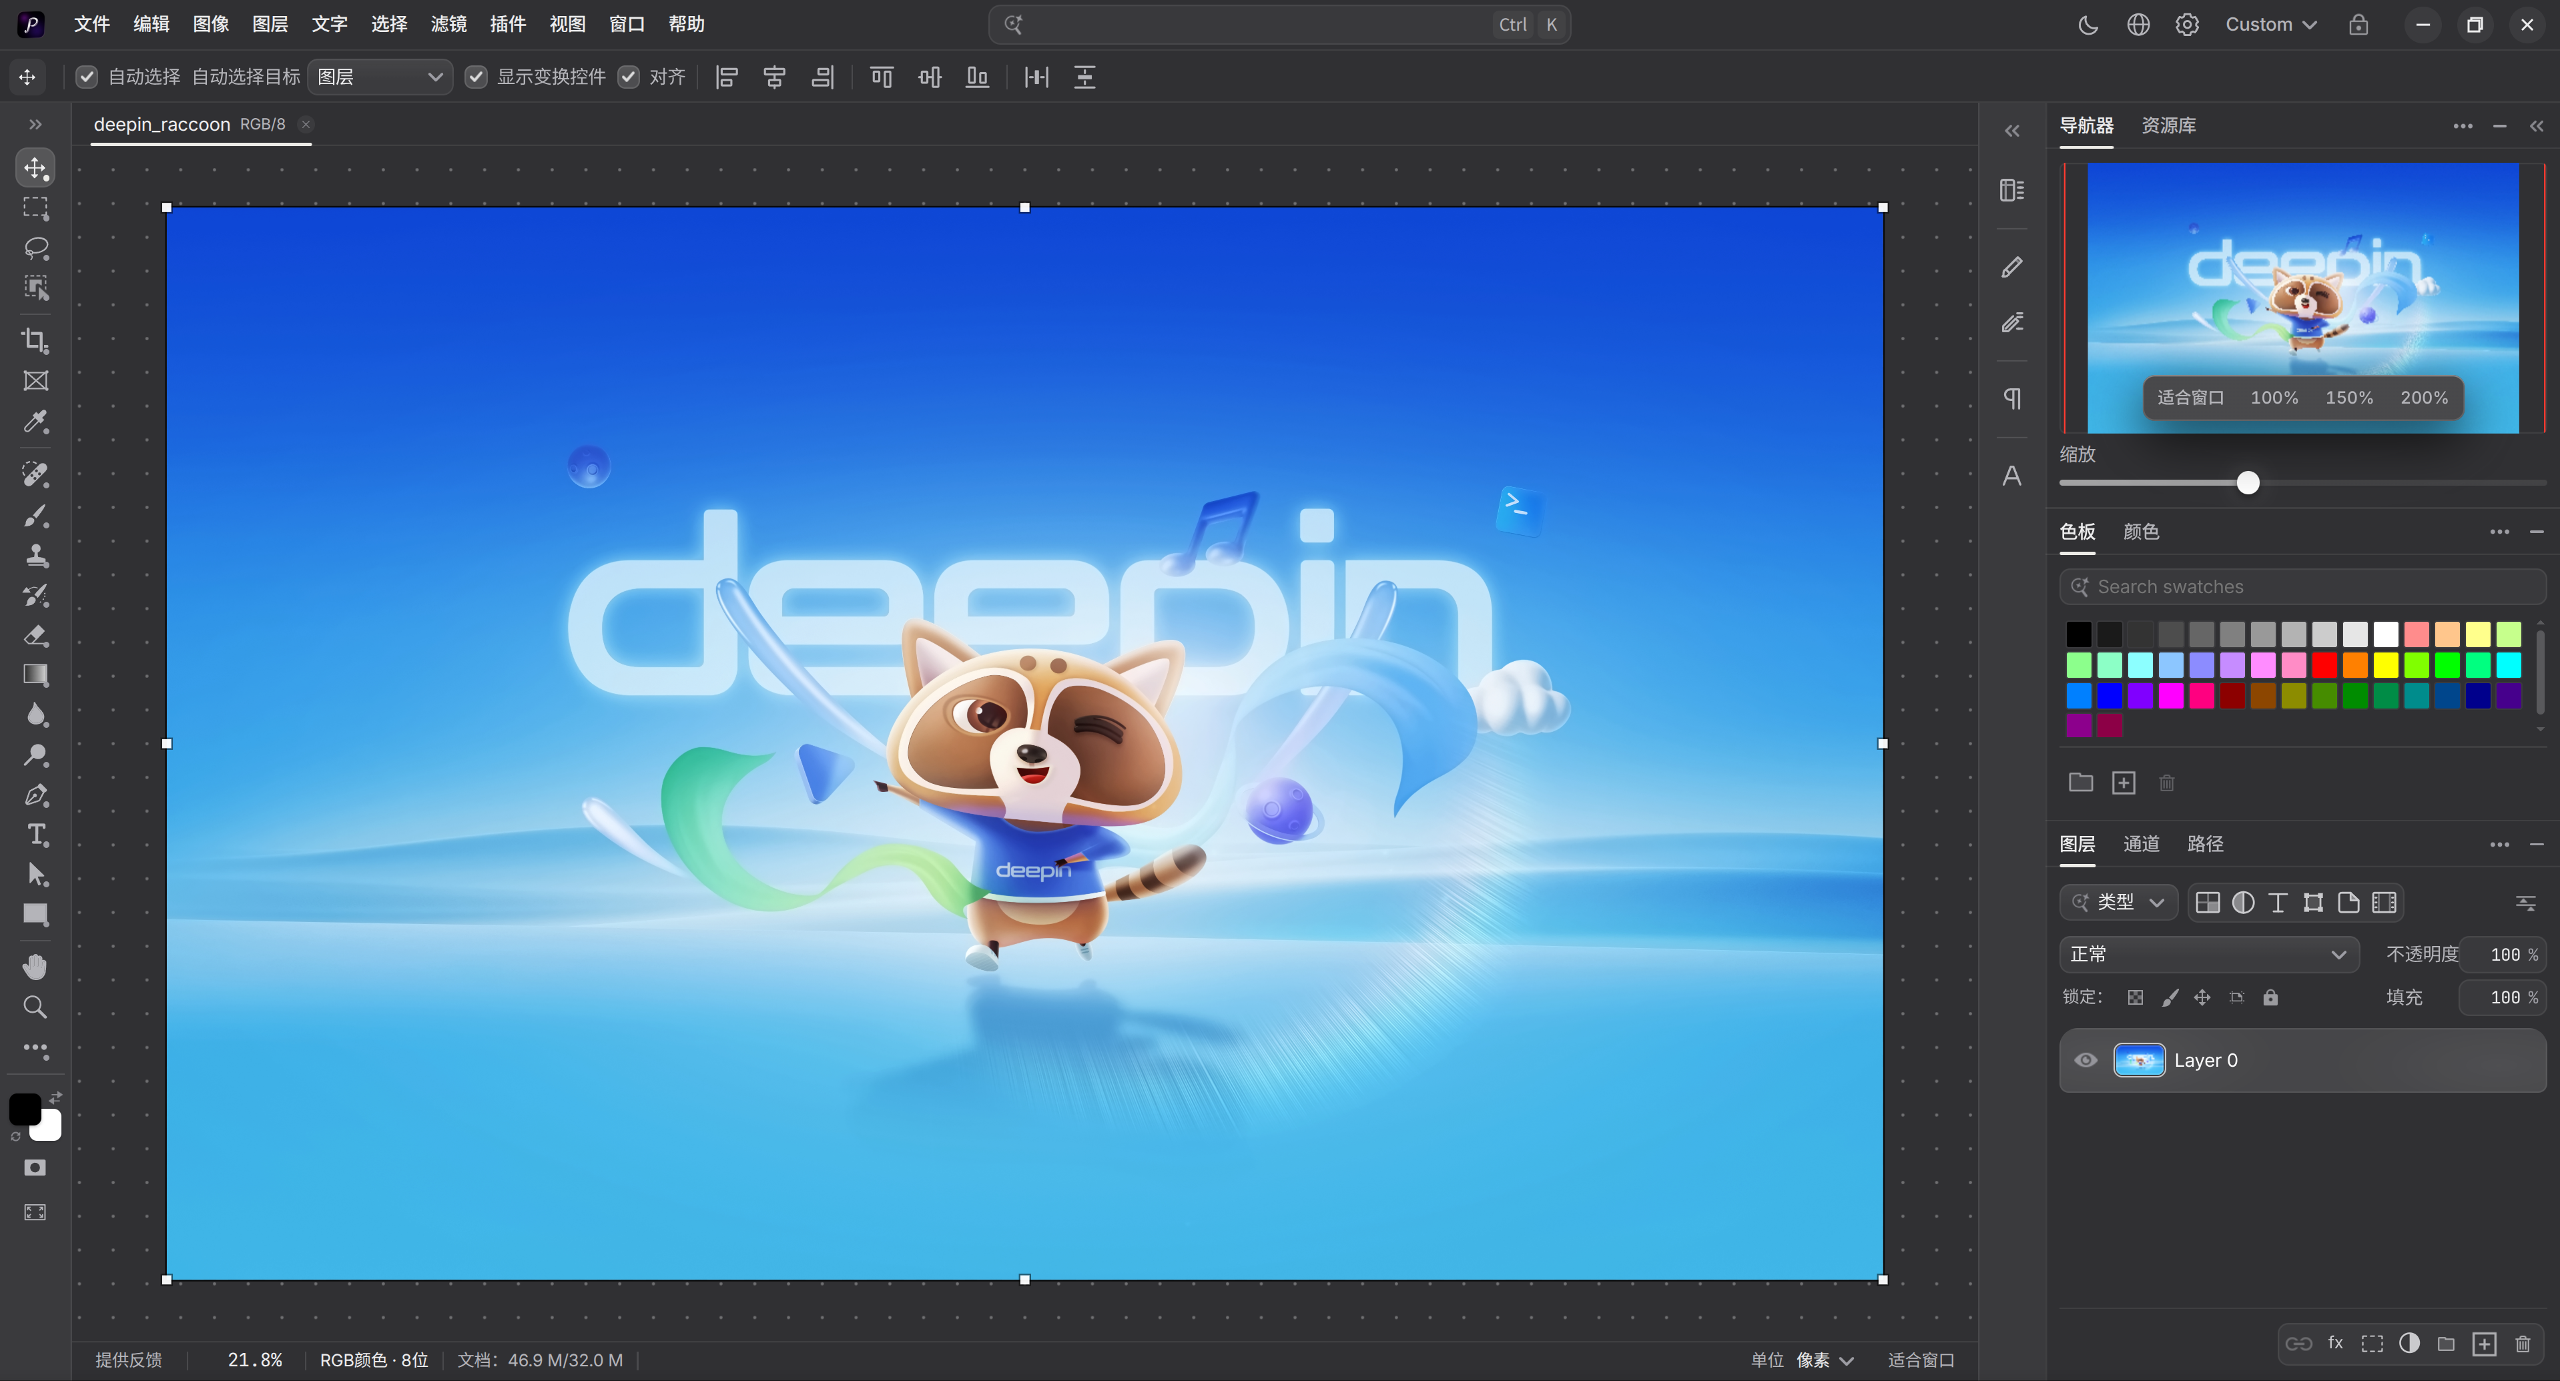2560x1381 pixels.
Task: Toggle dark mode moon icon
Action: point(2088,25)
